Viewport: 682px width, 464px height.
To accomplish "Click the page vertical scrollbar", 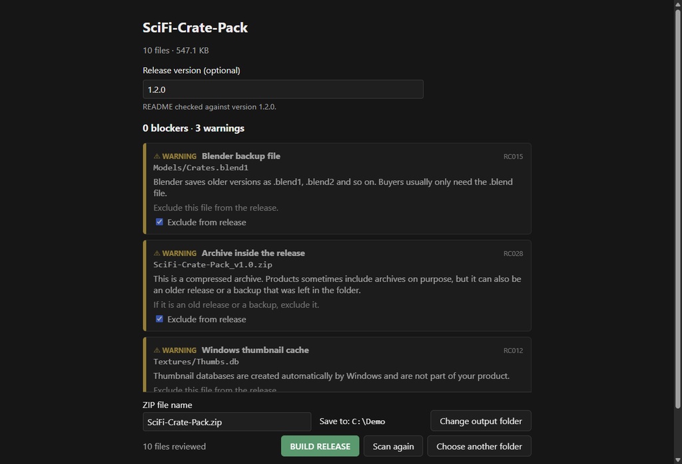I will click(x=677, y=208).
